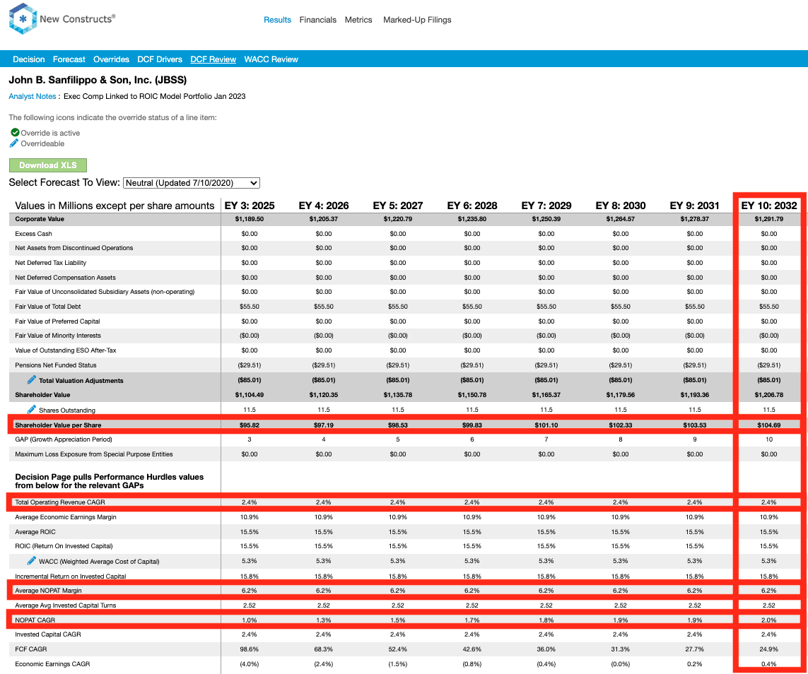Click the Net Deferred Tax Liability label
Viewport: 808px width, 674px height.
(50, 263)
